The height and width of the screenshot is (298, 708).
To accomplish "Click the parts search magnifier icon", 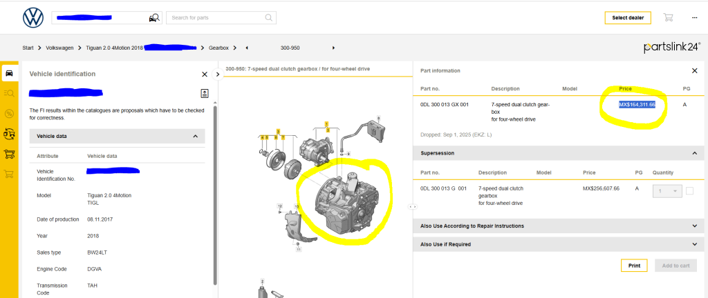I will pos(268,18).
